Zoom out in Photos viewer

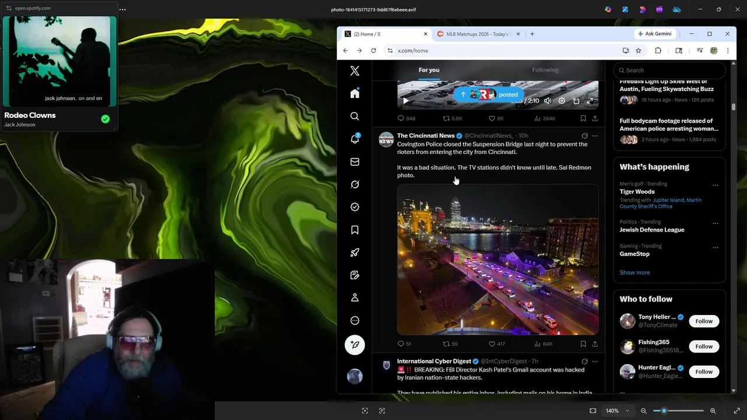[x=644, y=411]
